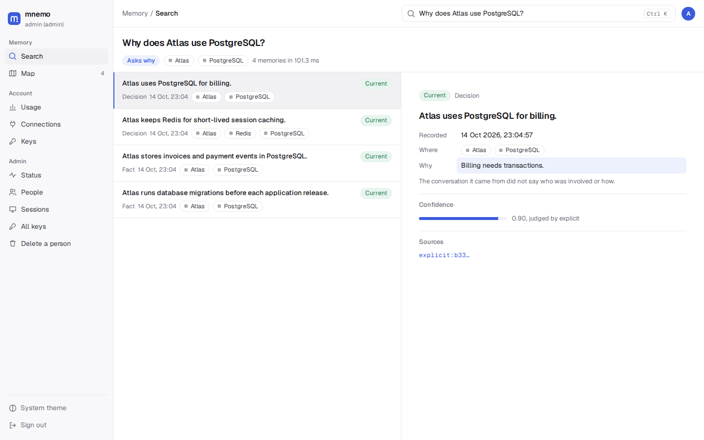The image size is (704, 440).
Task: Click the sign out arrow icon
Action: click(x=13, y=425)
